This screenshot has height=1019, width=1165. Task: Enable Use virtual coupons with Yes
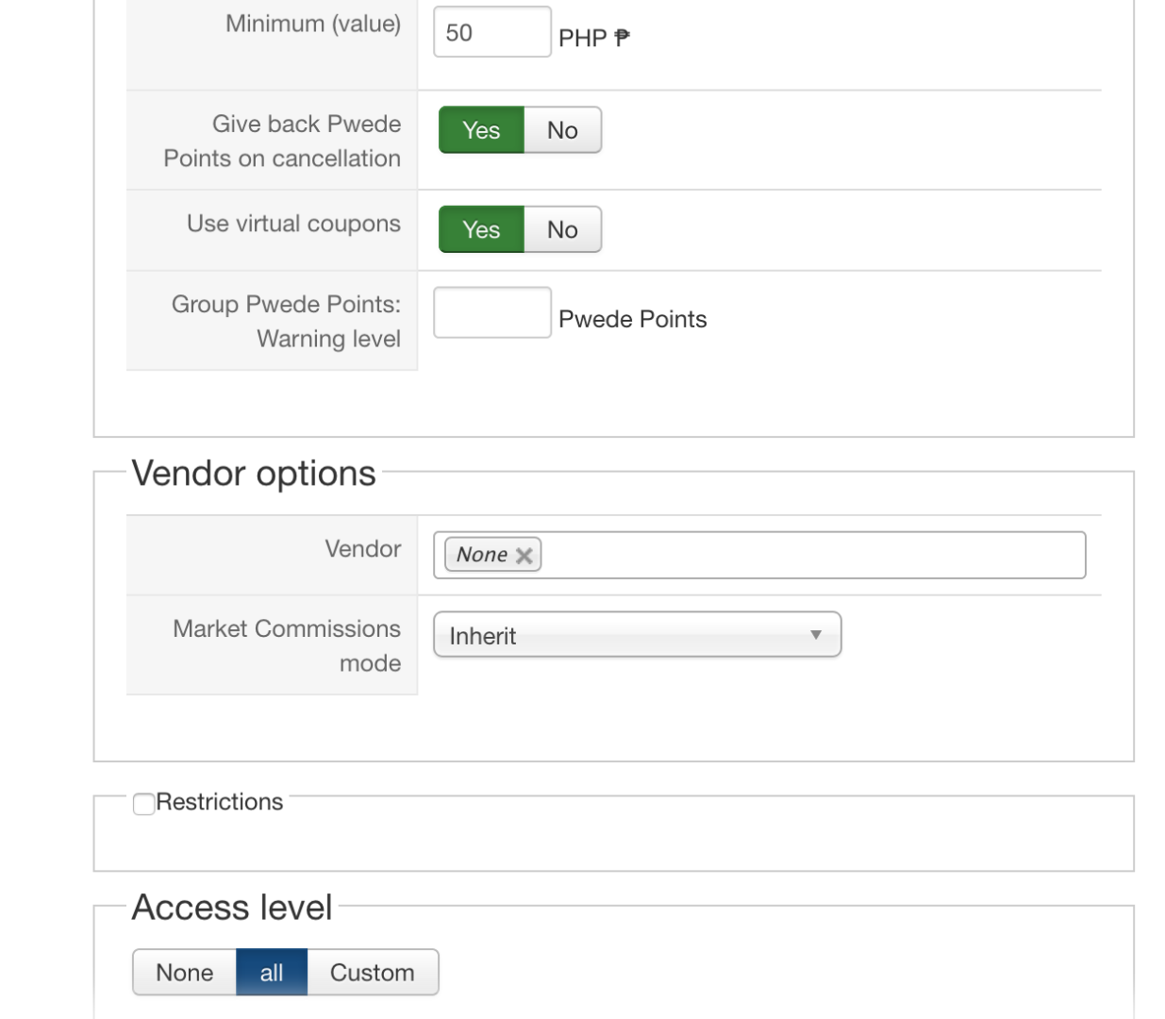(481, 229)
